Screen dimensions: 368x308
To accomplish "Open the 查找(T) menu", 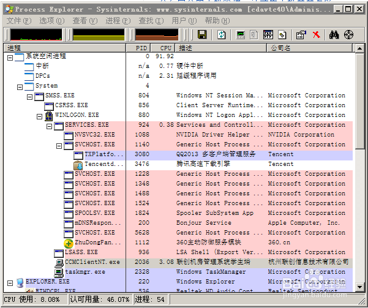I will [151, 21].
